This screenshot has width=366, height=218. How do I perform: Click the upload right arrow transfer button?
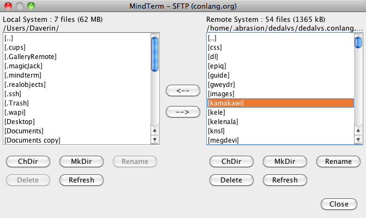tap(183, 112)
